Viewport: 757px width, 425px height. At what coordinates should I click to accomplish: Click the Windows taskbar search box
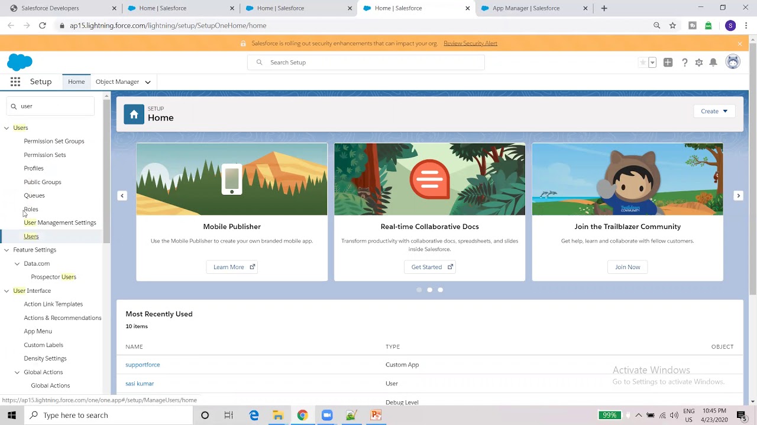(109, 415)
